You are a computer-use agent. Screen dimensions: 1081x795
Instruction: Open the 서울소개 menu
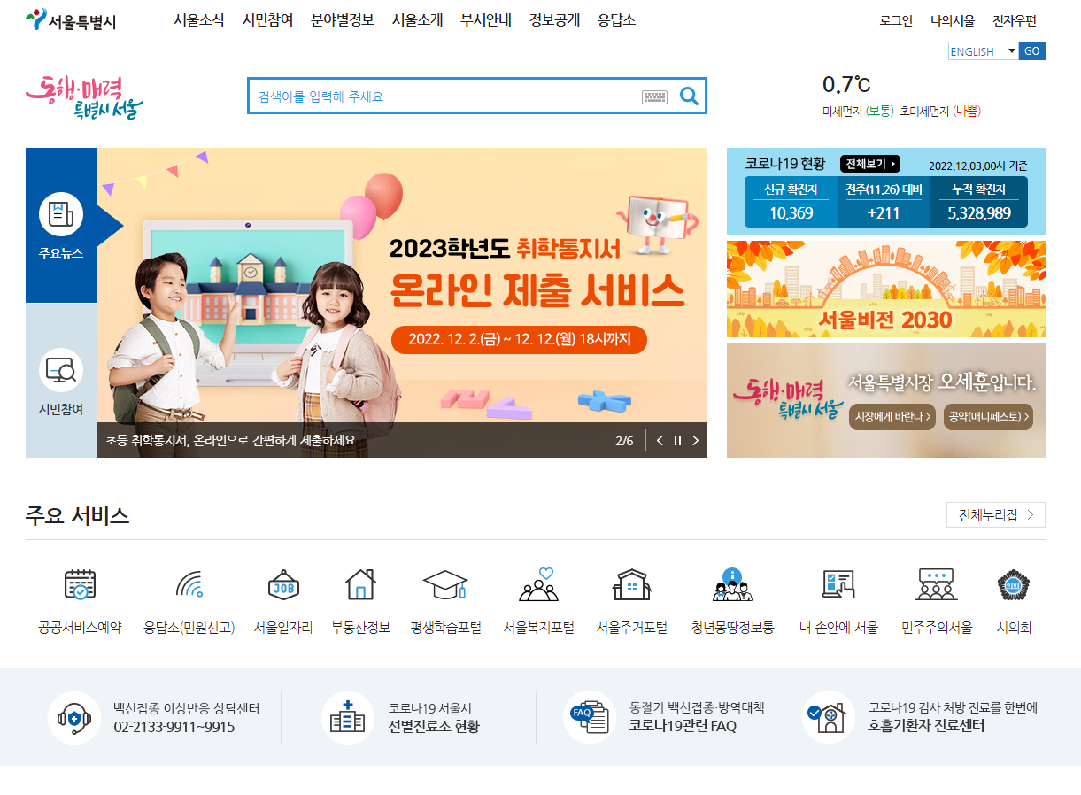[x=418, y=20]
